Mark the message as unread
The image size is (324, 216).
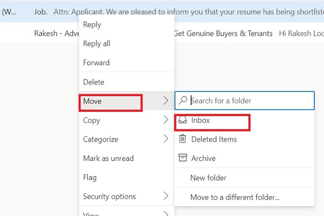click(108, 158)
